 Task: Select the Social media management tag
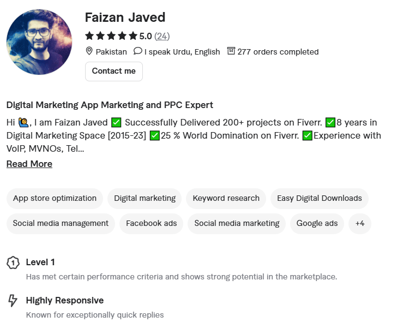[61, 223]
